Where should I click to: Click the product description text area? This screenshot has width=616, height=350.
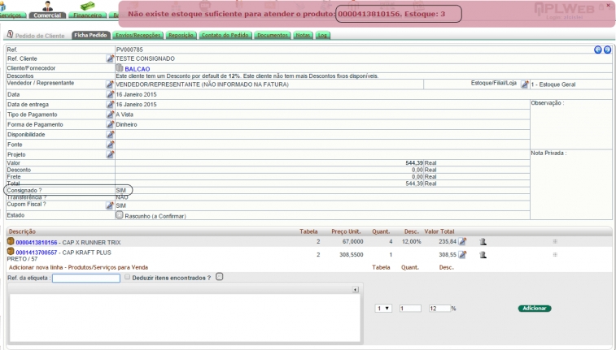coord(185,318)
